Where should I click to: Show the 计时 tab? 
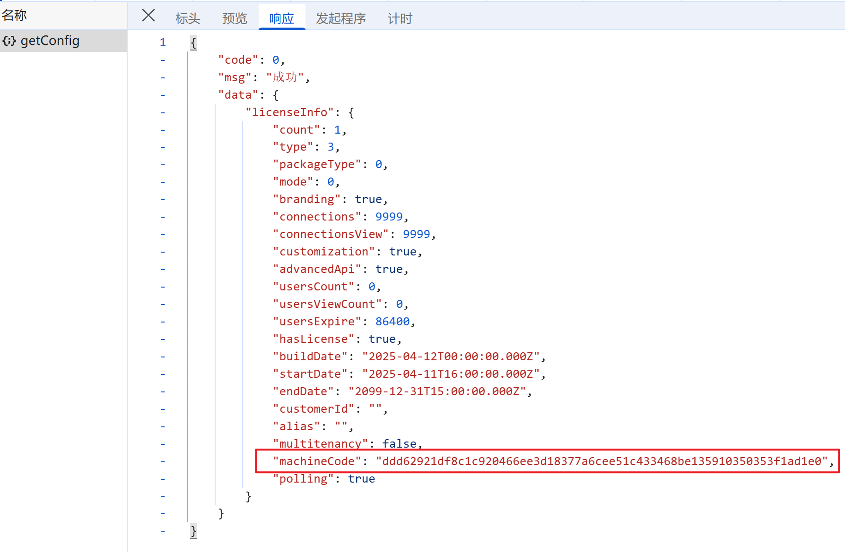400,18
